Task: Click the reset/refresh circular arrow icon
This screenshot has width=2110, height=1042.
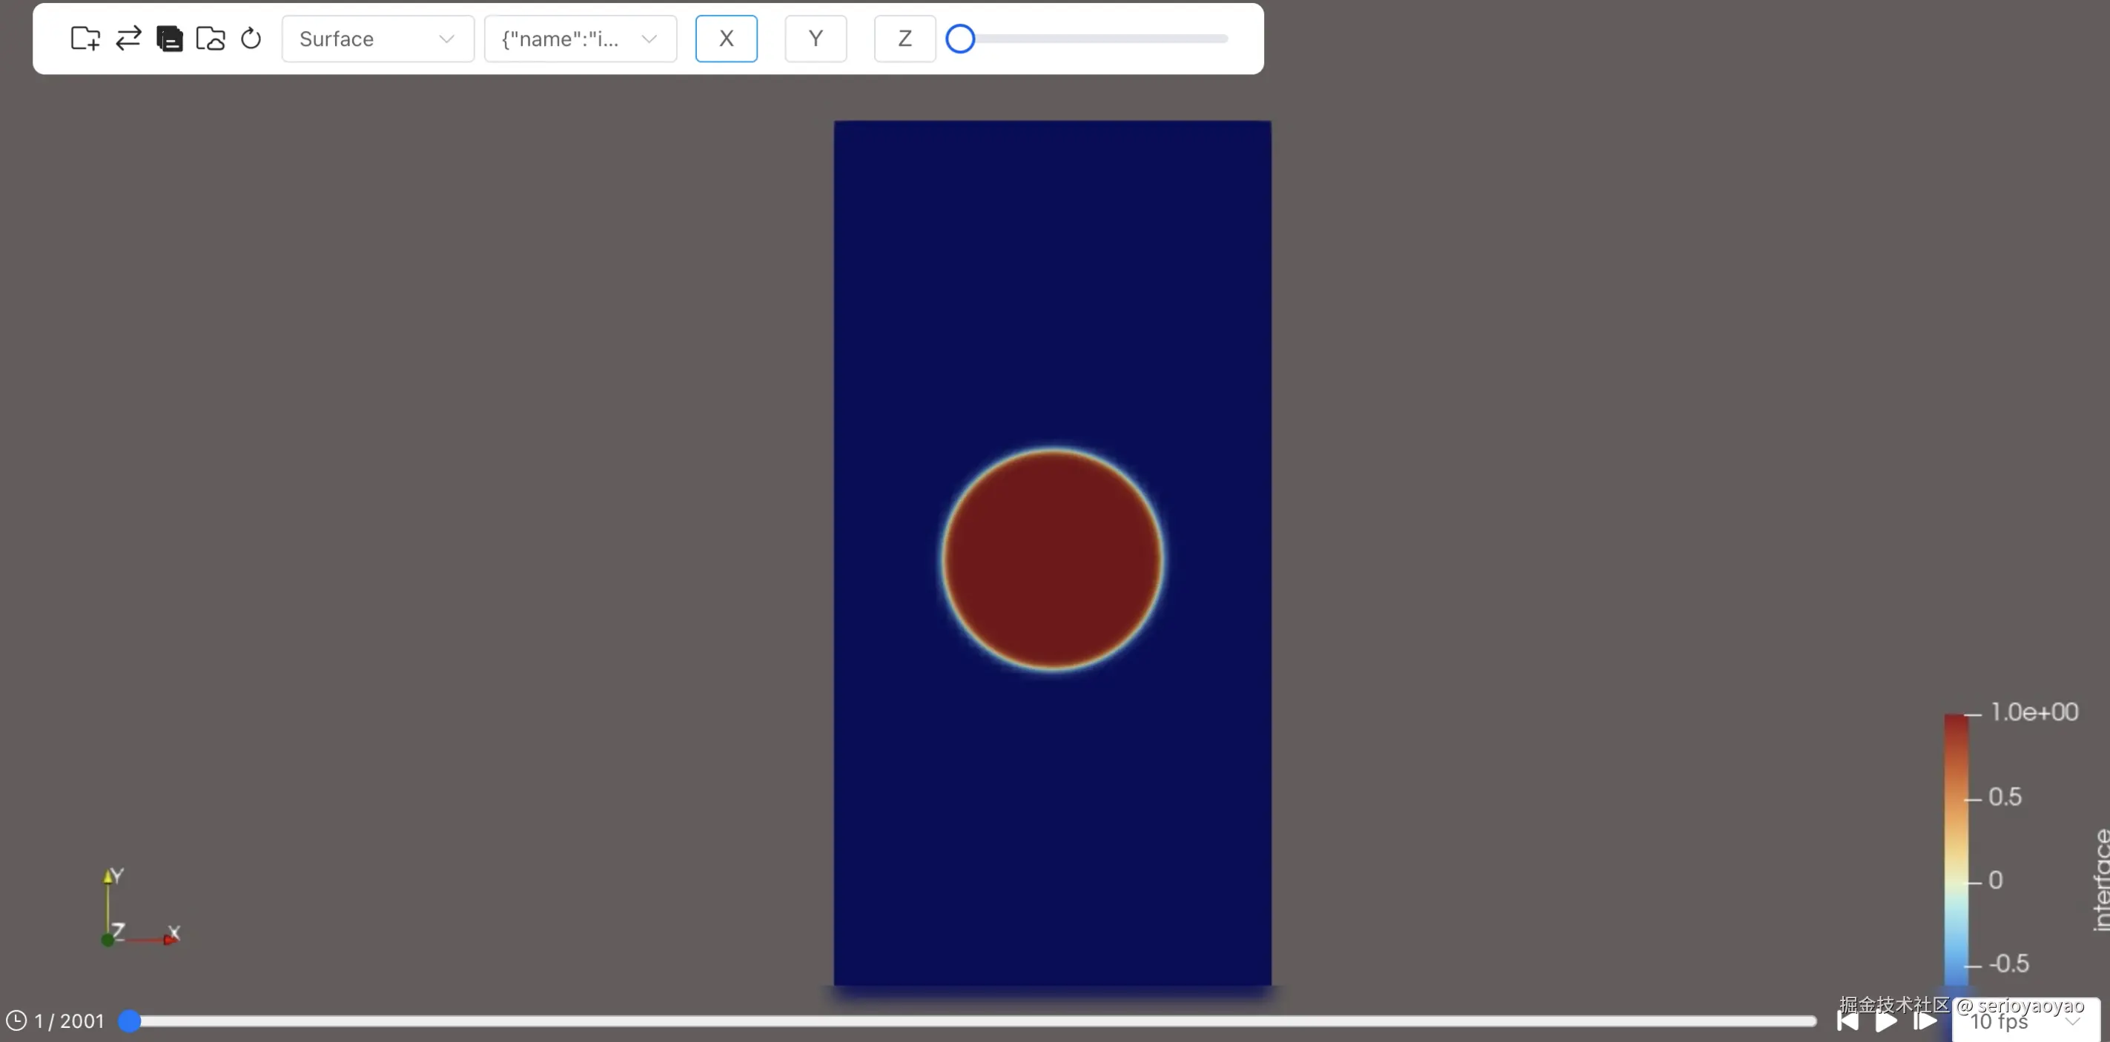Action: pos(251,39)
